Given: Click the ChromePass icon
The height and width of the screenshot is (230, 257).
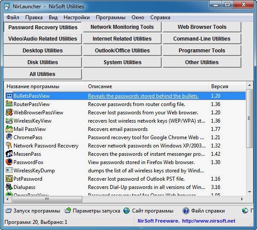Looking at the screenshot, I should (9, 137).
